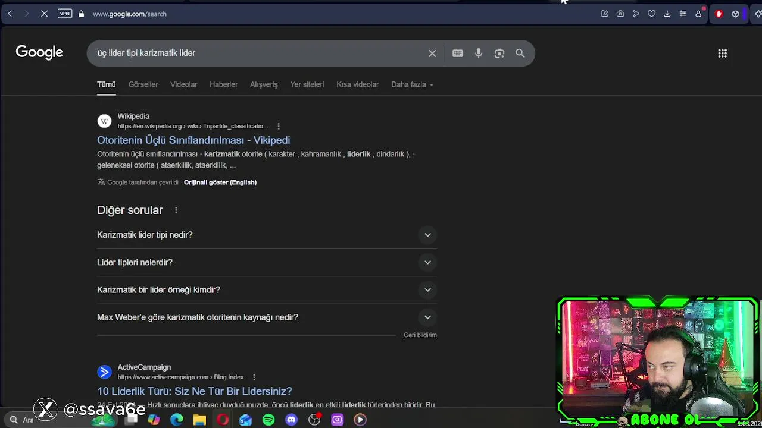Clear the search query with X
The height and width of the screenshot is (428, 762).
(x=432, y=53)
